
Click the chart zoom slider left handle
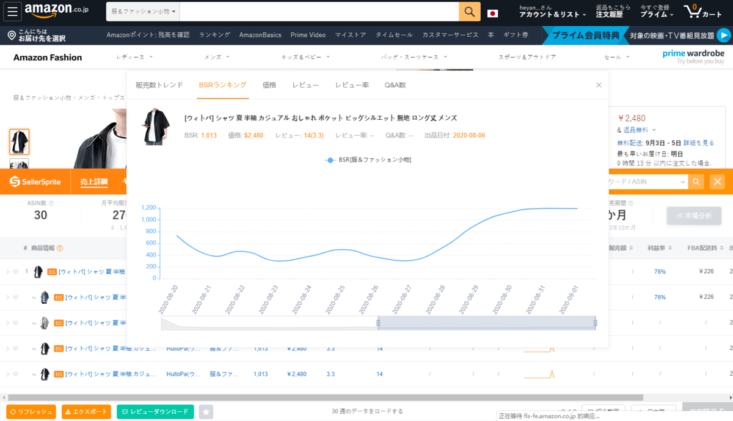(x=378, y=323)
